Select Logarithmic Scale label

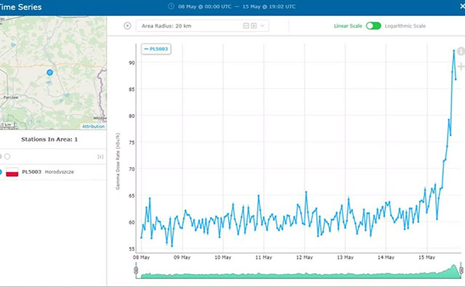[x=405, y=26]
